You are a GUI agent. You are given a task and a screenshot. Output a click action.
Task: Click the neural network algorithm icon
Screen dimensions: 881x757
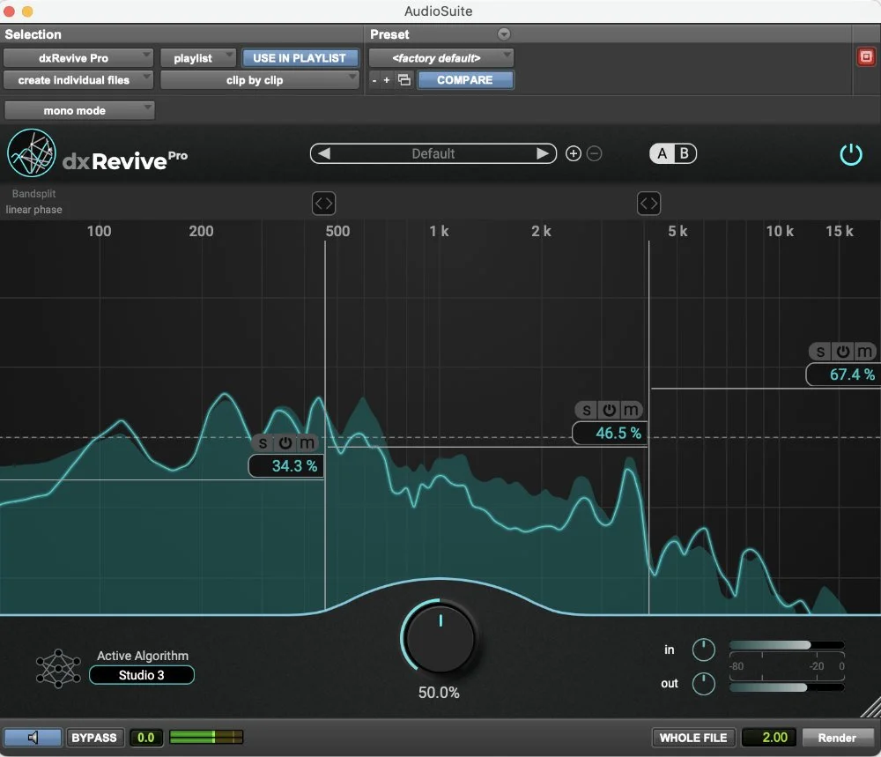[x=58, y=669]
